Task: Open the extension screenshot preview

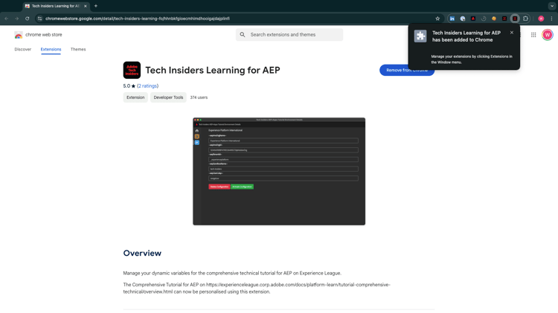Action: (x=279, y=171)
